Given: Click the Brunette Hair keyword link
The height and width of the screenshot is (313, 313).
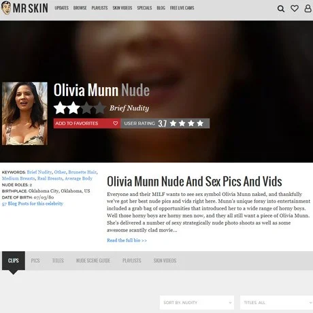Looking at the screenshot, I should coord(82,172).
